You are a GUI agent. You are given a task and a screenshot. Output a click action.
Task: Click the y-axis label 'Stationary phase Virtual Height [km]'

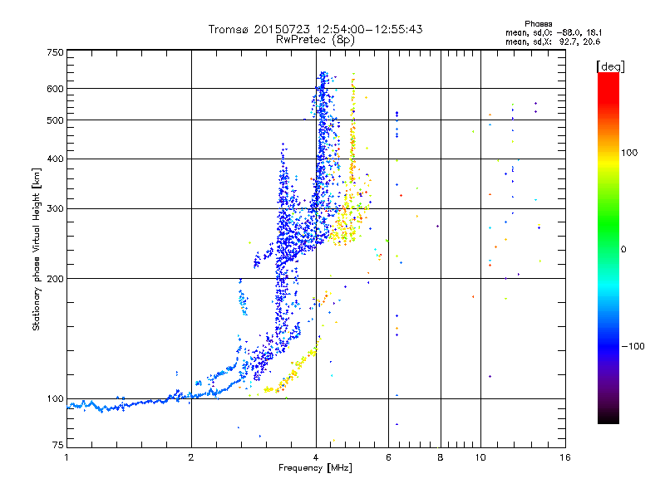click(x=37, y=249)
